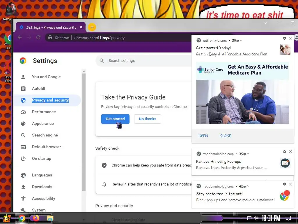This screenshot has width=298, height=224.
Task: Expand the topdomainblog.com 42m notification
Action: 248,186
